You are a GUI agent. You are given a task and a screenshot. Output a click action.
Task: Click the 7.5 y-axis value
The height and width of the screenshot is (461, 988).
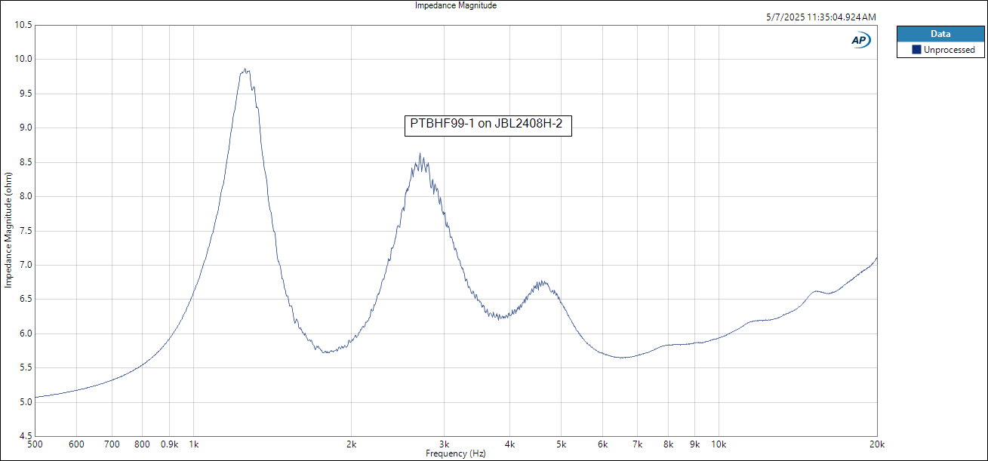26,231
